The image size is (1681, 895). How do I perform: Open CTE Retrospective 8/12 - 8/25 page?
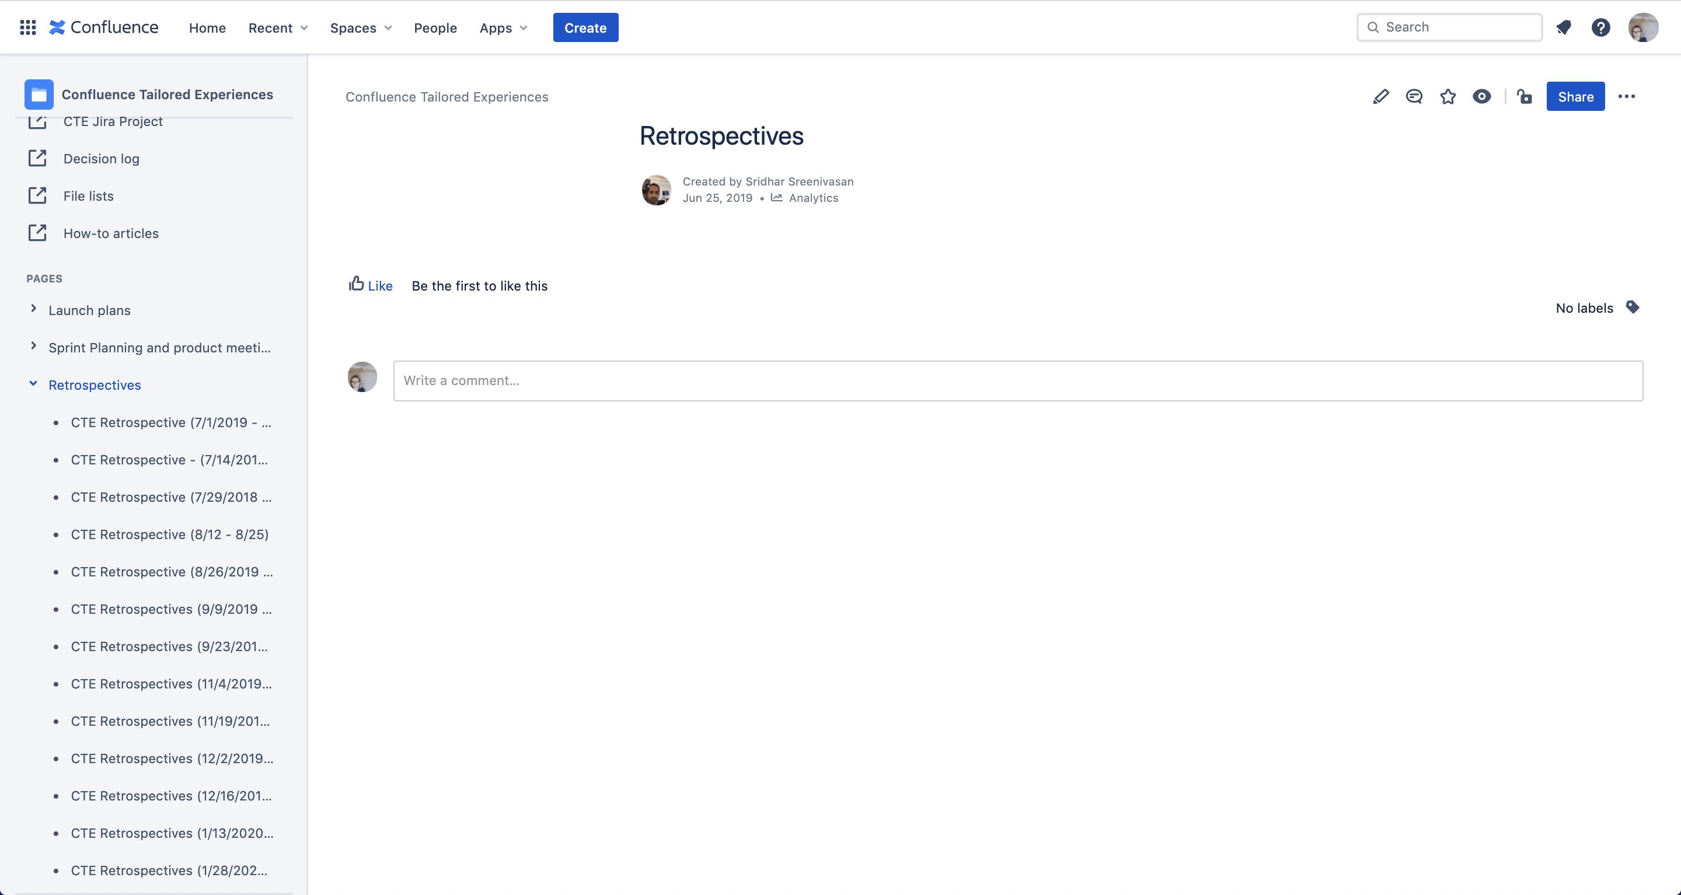pos(169,534)
